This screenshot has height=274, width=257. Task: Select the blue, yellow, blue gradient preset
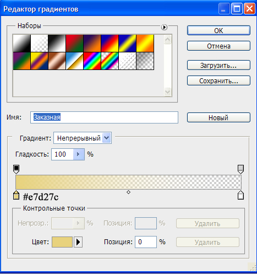coord(127,43)
